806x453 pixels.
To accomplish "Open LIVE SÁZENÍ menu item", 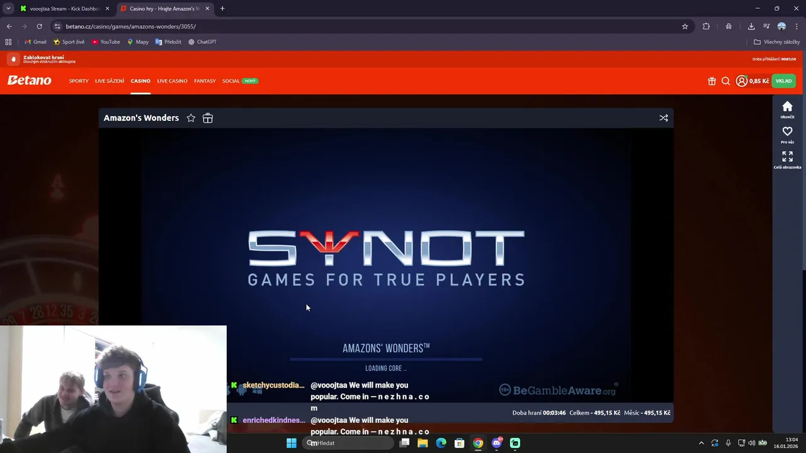I will click(110, 81).
